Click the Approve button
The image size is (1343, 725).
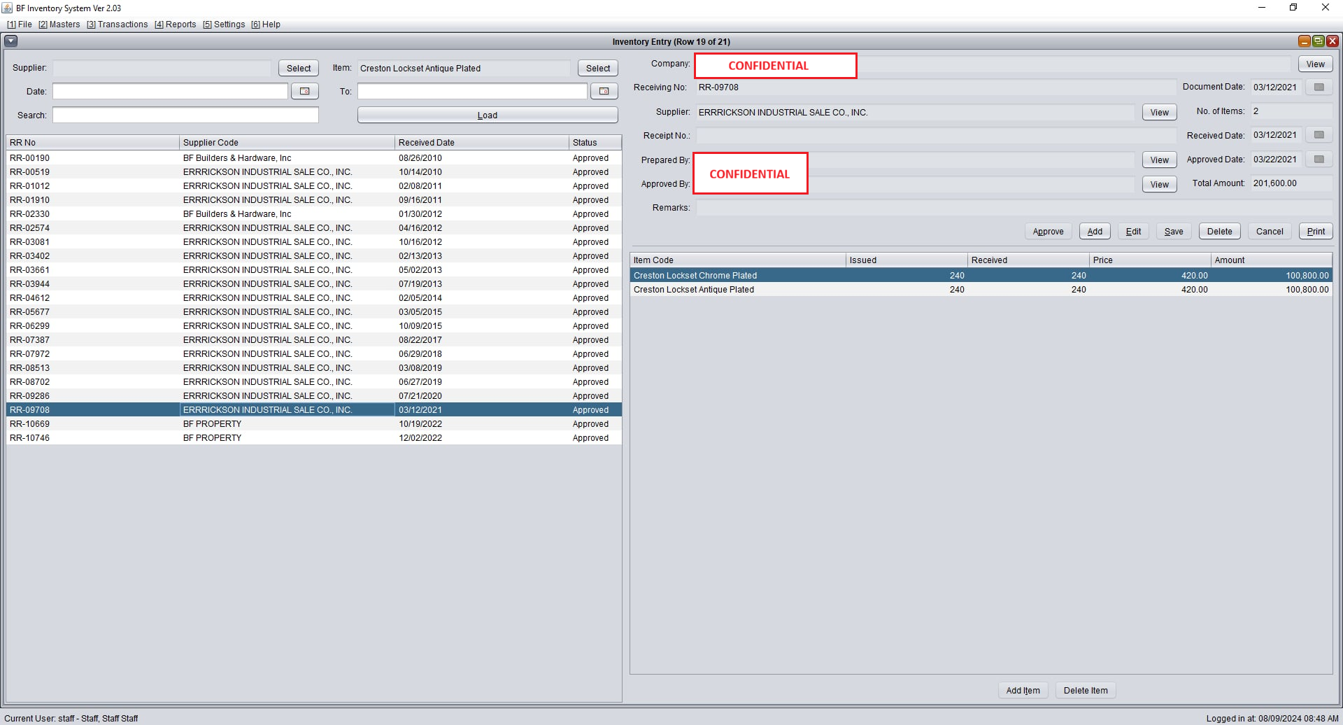pyautogui.click(x=1048, y=232)
